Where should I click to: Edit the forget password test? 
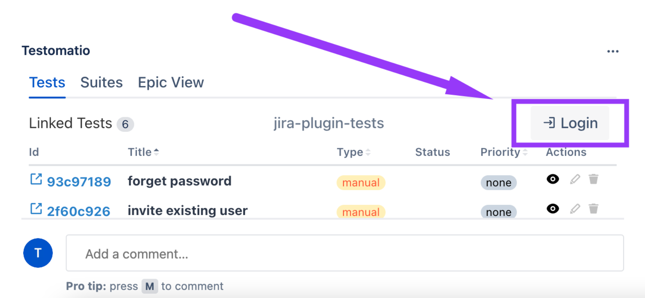pyautogui.click(x=575, y=179)
